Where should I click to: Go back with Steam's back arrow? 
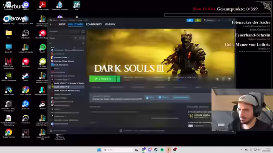coord(51,25)
